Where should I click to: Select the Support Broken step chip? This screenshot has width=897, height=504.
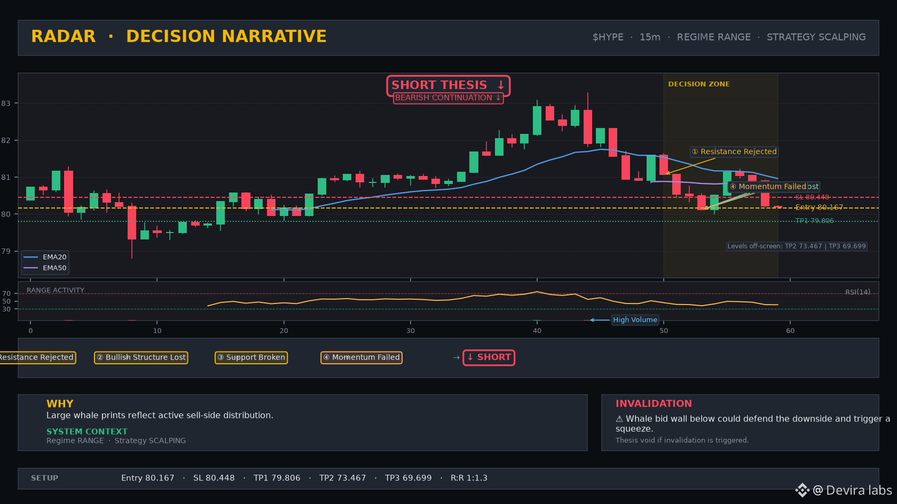pos(251,357)
